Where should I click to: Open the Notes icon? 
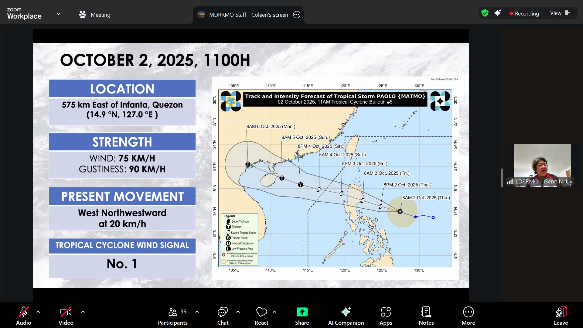[x=426, y=312]
